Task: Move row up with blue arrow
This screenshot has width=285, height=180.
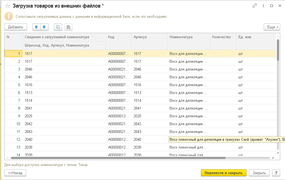Action: (x=36, y=27)
